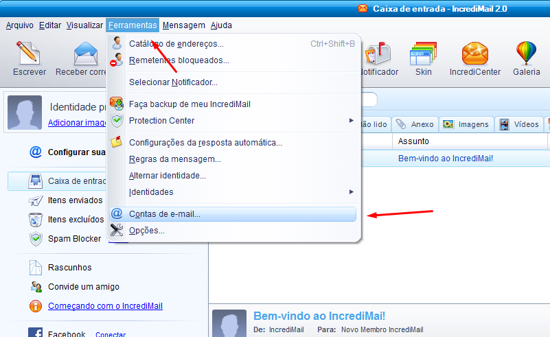Launch IncrediCenter from the toolbar
The image size is (550, 337).
point(475,54)
